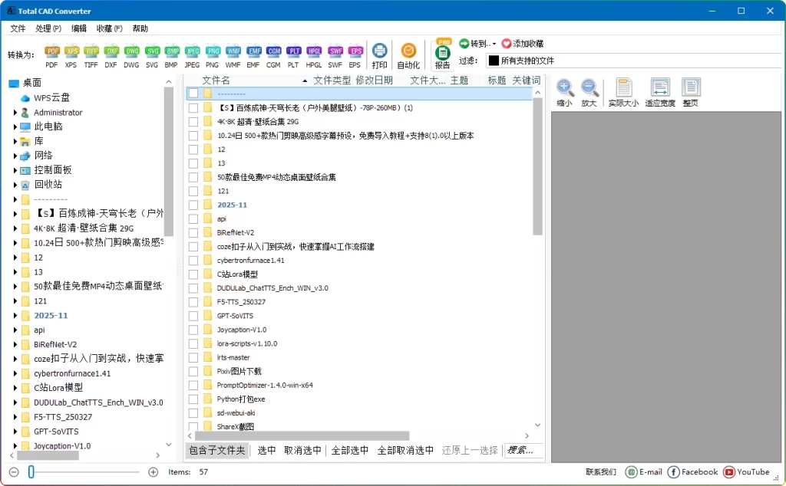Check the Pixiv图片下载 folder checkbox
Image resolution: width=786 pixels, height=486 pixels.
click(x=194, y=371)
